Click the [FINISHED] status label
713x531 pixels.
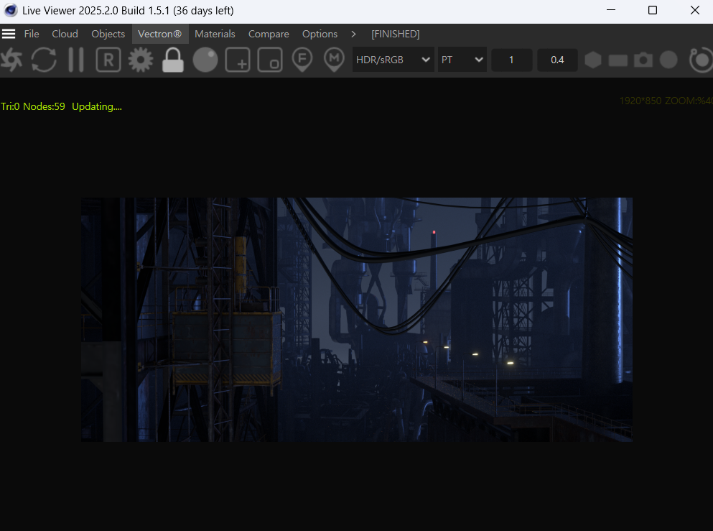tap(396, 34)
